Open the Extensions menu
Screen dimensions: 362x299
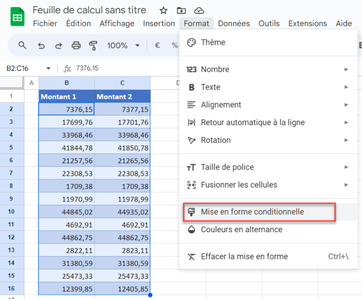coord(307,24)
